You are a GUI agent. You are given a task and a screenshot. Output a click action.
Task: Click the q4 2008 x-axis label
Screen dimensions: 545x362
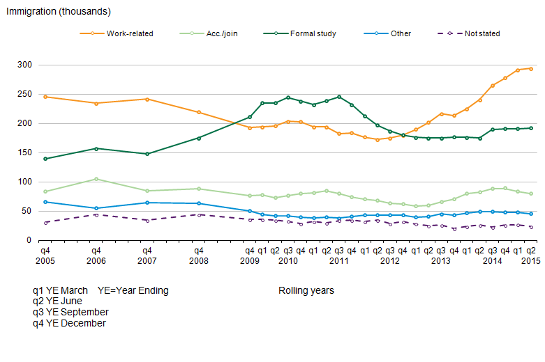198,255
